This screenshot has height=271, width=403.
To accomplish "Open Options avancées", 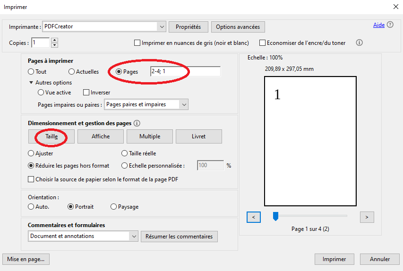I will pos(238,27).
